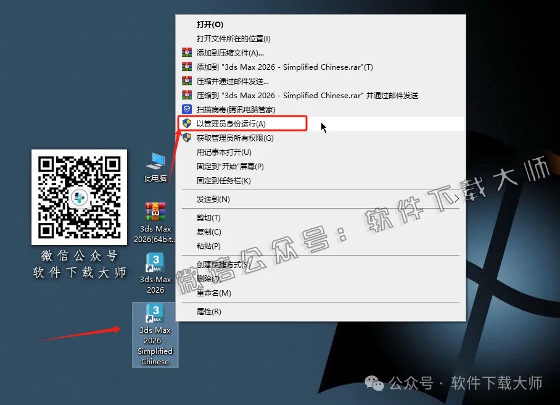Click the WeChat QR code image
560x405 pixels.
(x=78, y=196)
